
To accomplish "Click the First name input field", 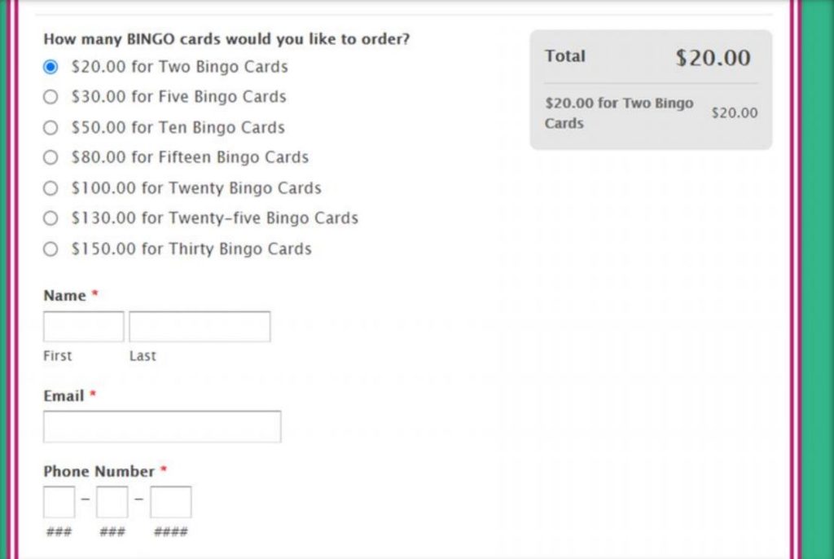I will 84,327.
